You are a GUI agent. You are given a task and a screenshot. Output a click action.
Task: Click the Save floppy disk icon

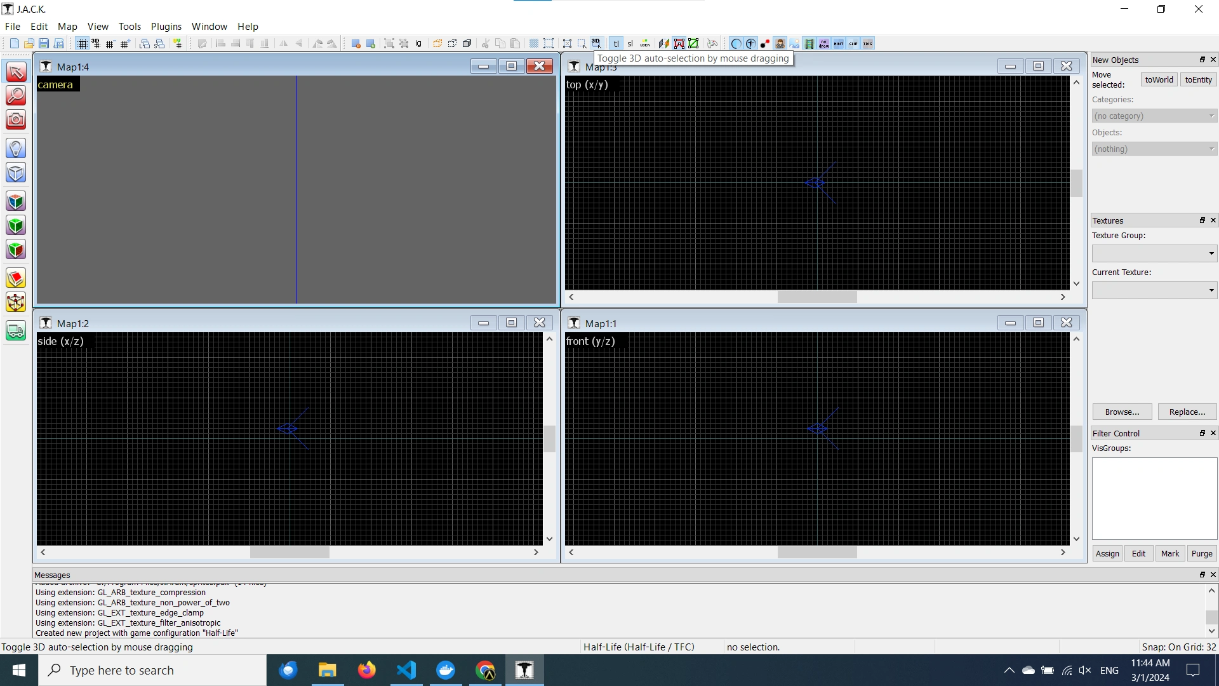44,44
